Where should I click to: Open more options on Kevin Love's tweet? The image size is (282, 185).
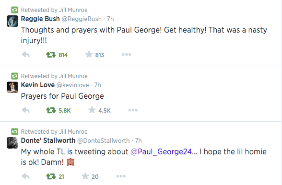133,110
